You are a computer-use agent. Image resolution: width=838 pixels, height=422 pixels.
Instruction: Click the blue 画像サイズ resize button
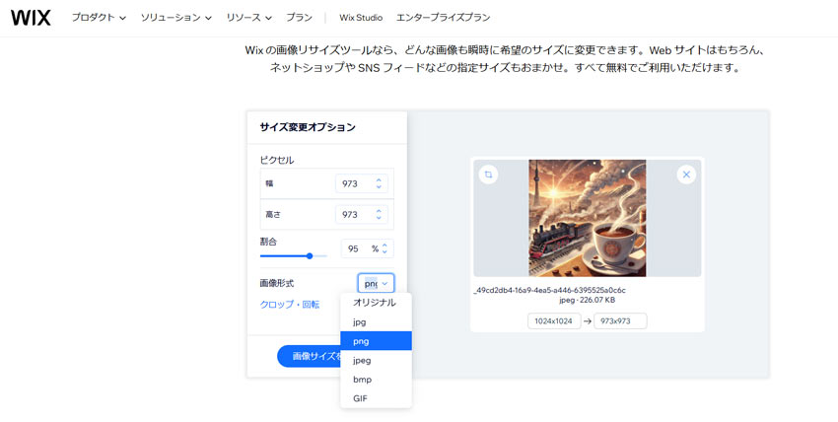[309, 356]
